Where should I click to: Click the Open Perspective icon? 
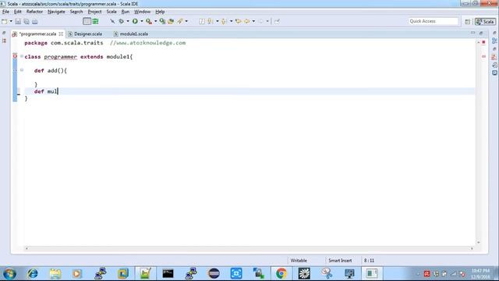click(x=467, y=22)
